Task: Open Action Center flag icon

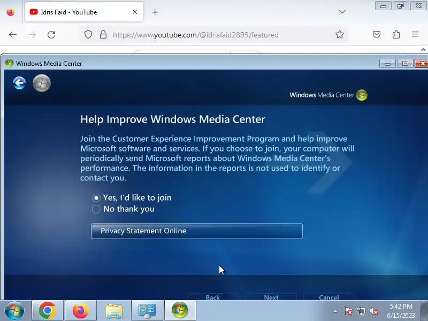Action: [x=348, y=311]
